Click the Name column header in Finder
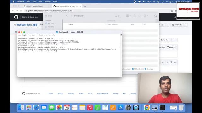 [71, 24]
